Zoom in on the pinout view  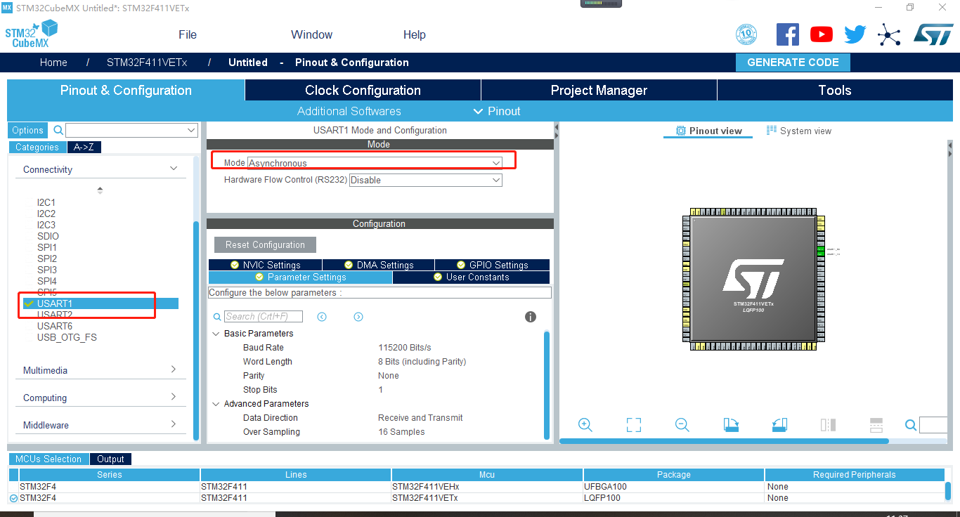585,425
